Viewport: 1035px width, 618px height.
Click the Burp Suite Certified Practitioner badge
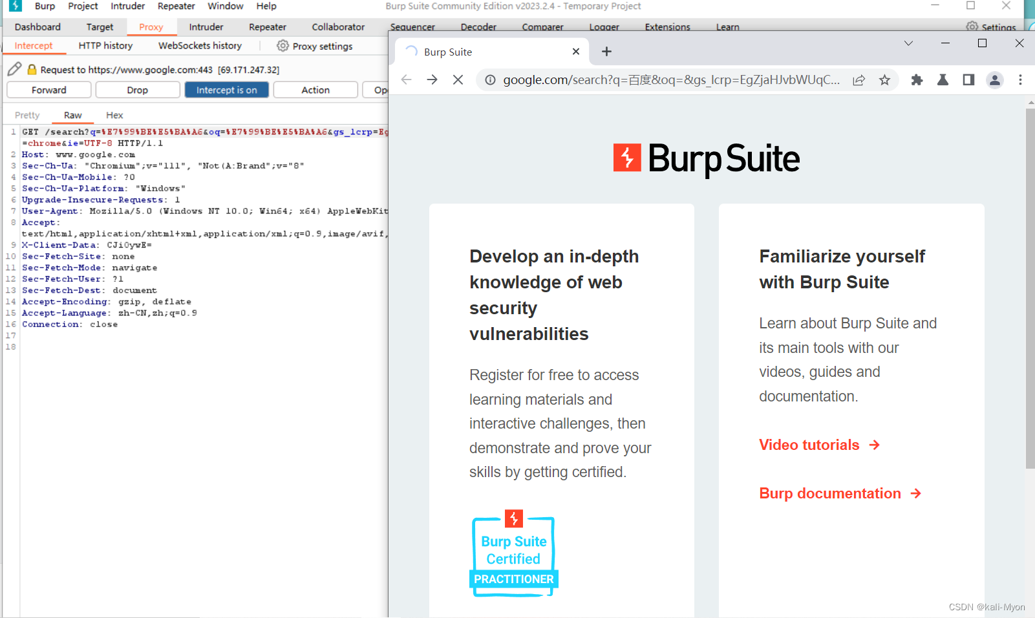pos(514,553)
